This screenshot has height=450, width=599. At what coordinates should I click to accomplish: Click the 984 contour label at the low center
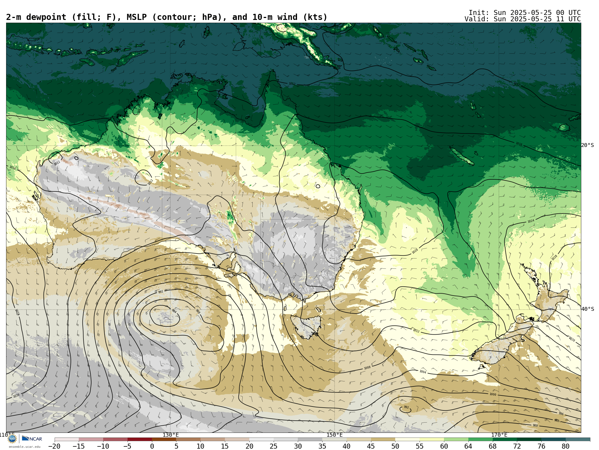(x=174, y=311)
